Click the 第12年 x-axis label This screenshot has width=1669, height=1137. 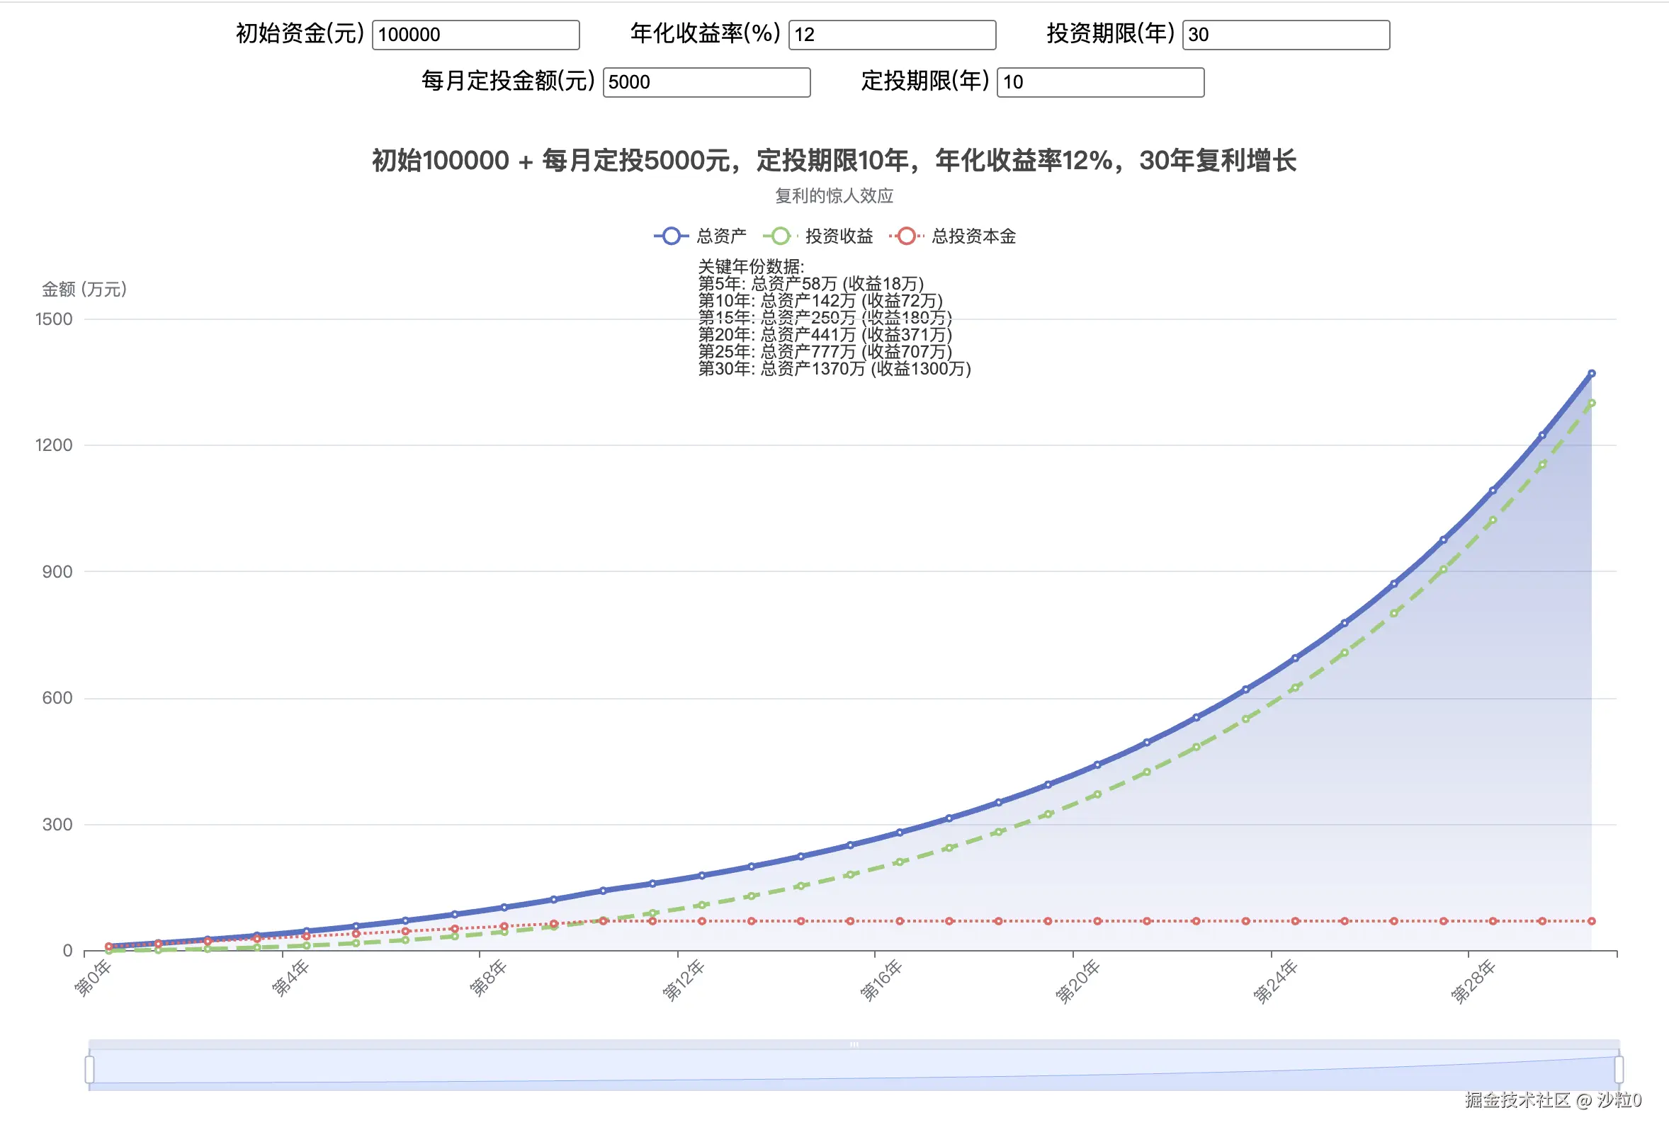(682, 981)
